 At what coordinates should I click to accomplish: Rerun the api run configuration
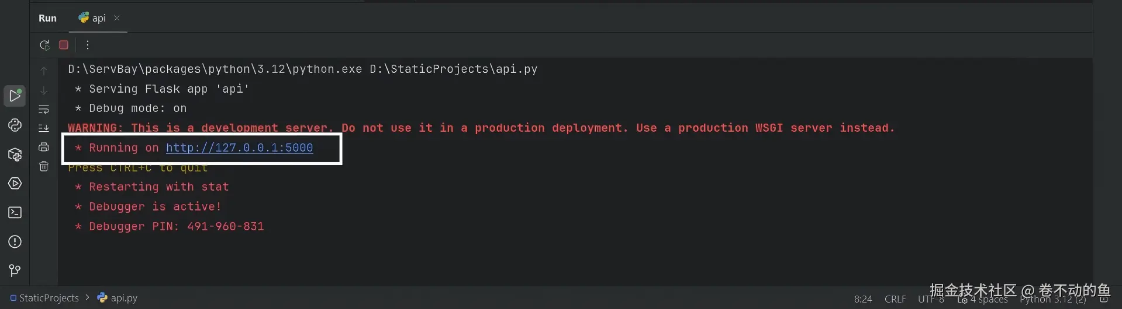[x=44, y=45]
